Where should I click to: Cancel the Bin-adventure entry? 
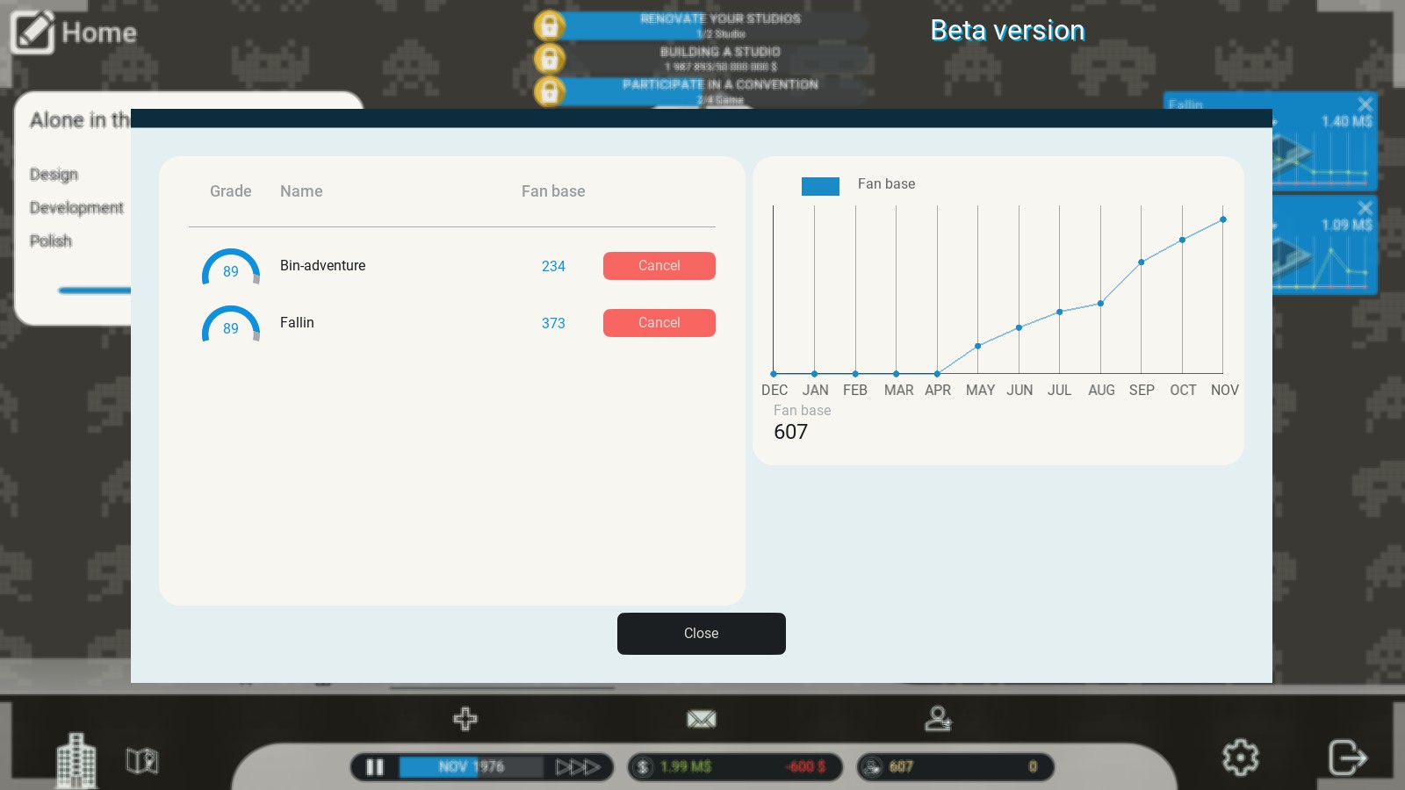tap(659, 266)
